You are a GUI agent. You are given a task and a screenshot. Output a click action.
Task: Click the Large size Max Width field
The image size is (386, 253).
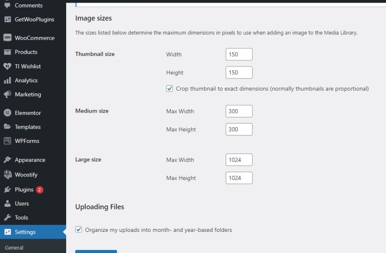(239, 160)
